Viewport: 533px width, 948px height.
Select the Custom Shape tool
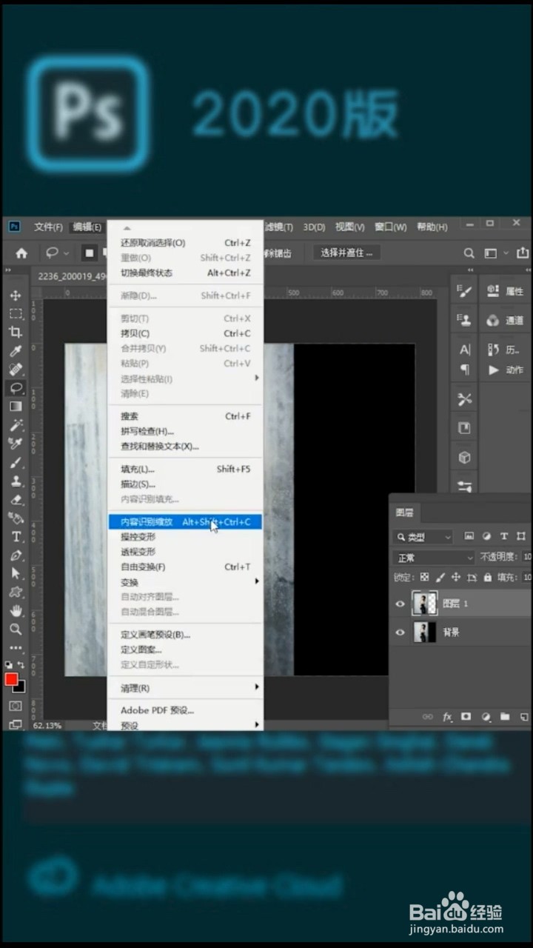pos(16,592)
